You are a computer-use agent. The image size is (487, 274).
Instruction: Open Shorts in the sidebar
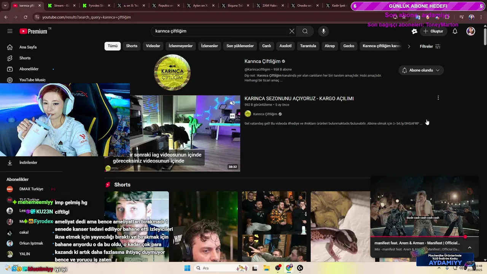click(x=25, y=58)
